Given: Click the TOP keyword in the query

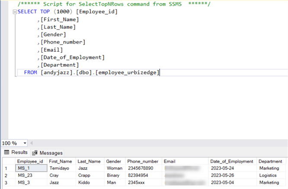Looking at the screenshot, I should 45,12.
